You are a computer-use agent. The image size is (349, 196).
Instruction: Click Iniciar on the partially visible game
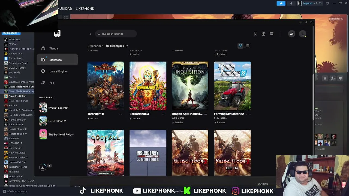pos(134,54)
